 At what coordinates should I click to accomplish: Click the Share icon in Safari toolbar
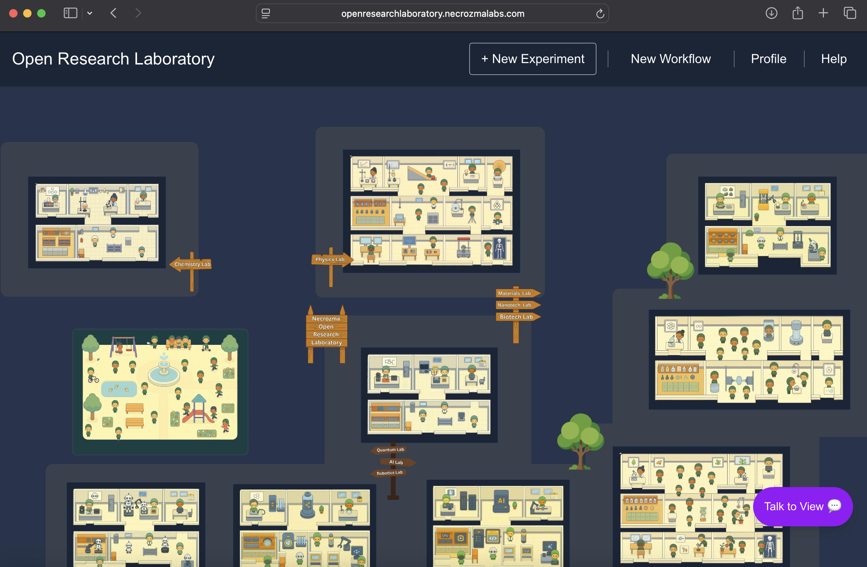(x=797, y=13)
